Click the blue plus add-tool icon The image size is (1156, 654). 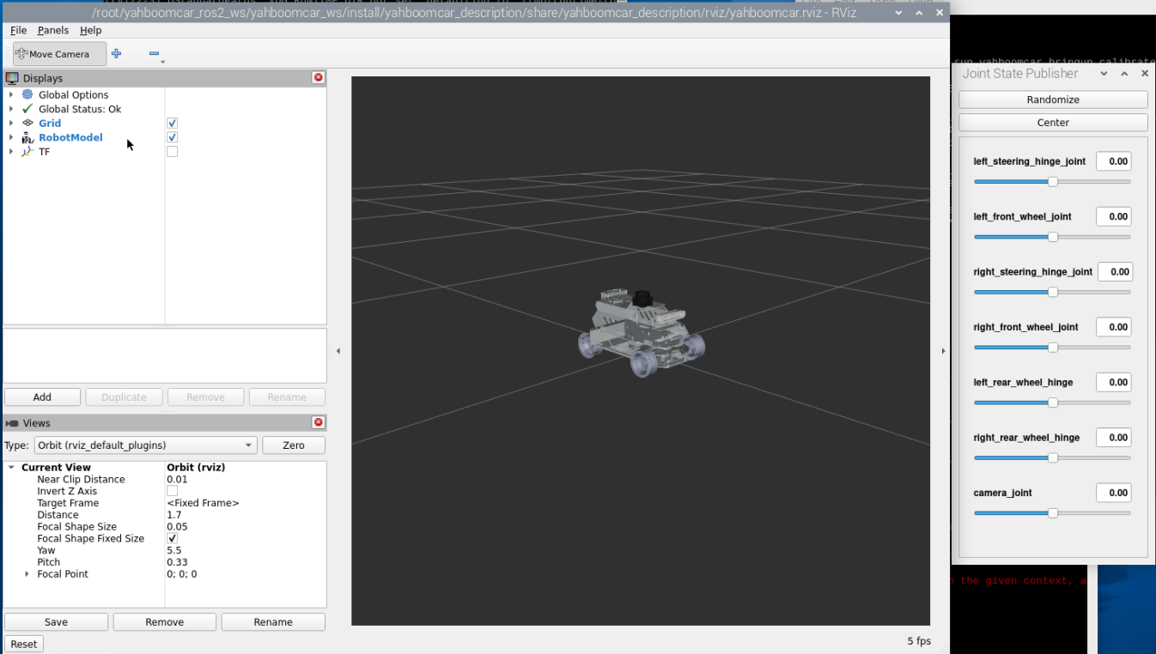117,54
